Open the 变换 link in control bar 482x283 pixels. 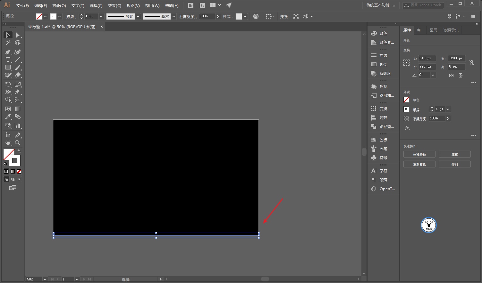pyautogui.click(x=284, y=17)
